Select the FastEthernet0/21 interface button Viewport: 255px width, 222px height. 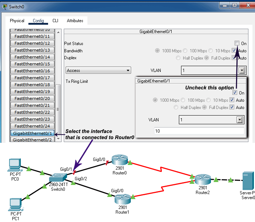point(32,105)
